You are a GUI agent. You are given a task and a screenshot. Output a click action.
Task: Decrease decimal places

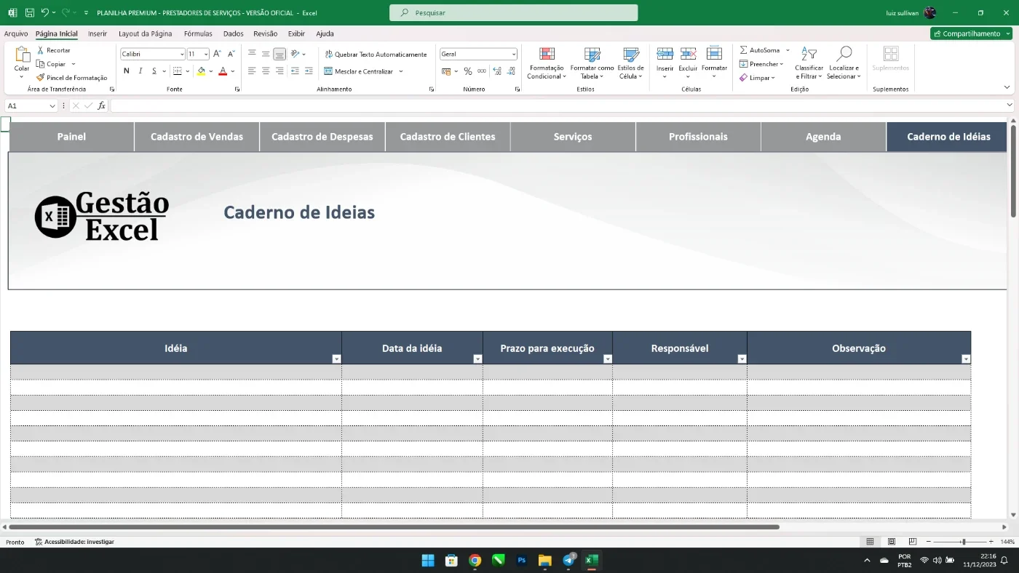tap(512, 71)
